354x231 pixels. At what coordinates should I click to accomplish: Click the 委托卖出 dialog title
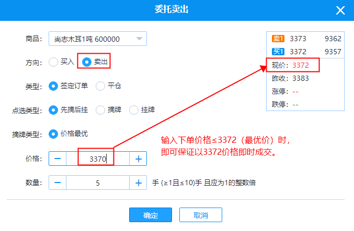click(172, 9)
